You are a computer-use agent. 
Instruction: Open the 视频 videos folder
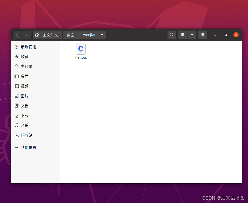click(25, 86)
